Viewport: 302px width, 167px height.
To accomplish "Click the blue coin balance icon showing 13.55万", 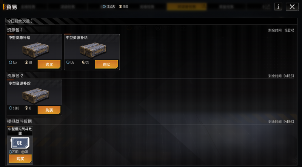I will click(104, 6).
